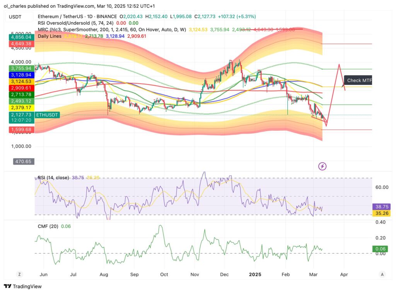Click the Z icon in the bottom-left corner
396x293 pixels.
[x=19, y=274]
